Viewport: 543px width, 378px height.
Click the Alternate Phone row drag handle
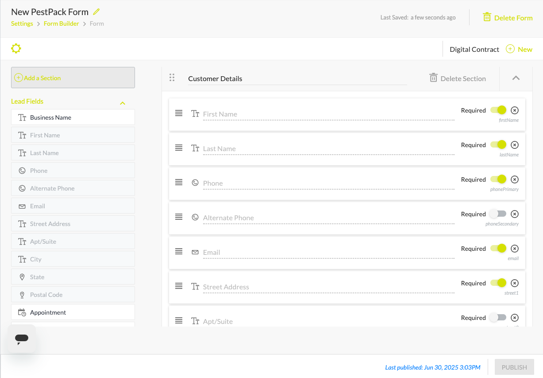click(179, 217)
